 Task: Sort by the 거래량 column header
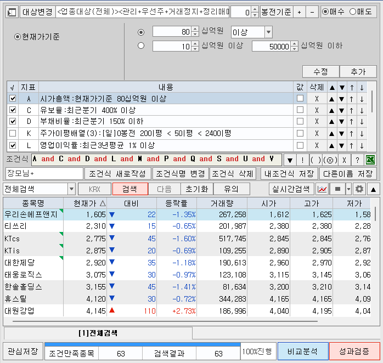222,203
